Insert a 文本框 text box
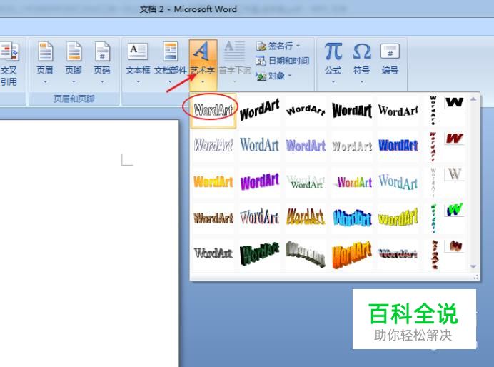The height and width of the screenshot is (367, 494). pos(138,62)
